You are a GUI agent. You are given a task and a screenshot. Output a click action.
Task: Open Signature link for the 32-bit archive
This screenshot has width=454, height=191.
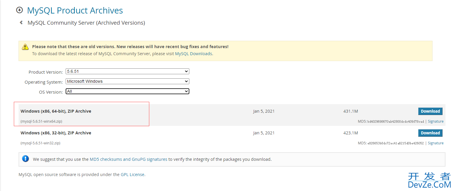pos(435,143)
